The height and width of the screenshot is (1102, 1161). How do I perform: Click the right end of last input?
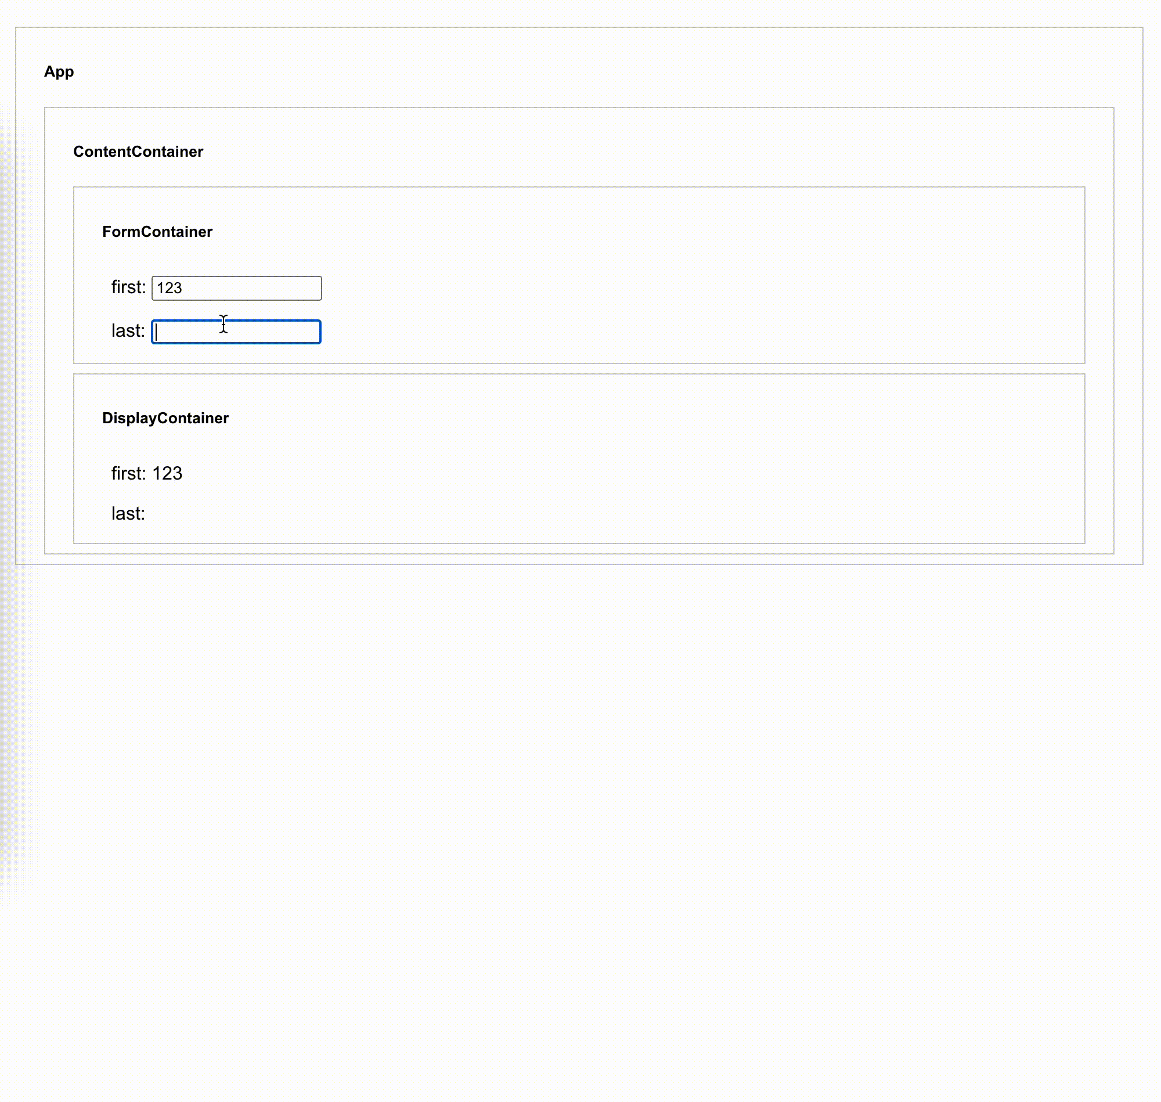313,332
